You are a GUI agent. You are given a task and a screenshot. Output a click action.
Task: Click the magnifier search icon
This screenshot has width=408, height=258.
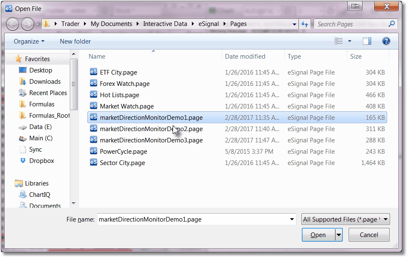coord(392,24)
